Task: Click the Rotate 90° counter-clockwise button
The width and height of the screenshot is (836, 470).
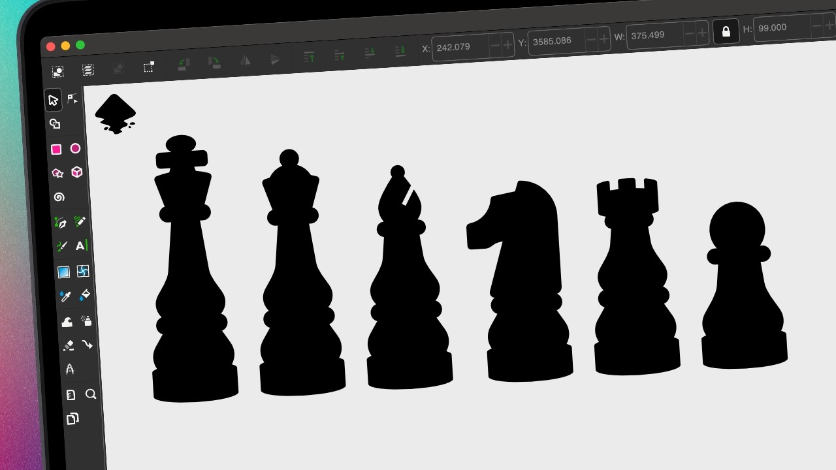Action: (x=184, y=64)
